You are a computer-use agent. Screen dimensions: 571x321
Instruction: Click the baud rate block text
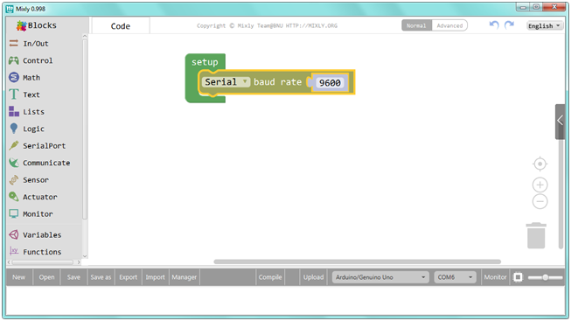(x=277, y=82)
